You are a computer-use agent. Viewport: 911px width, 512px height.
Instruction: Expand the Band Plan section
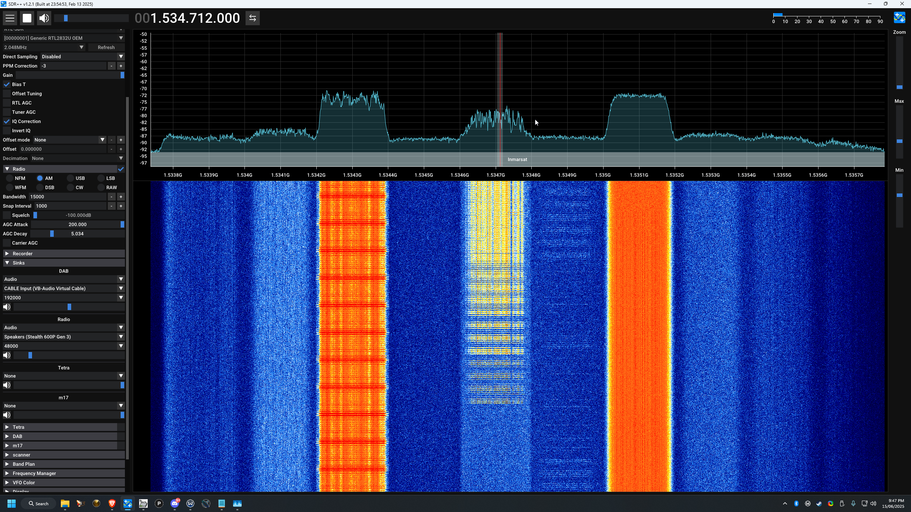pos(64,464)
